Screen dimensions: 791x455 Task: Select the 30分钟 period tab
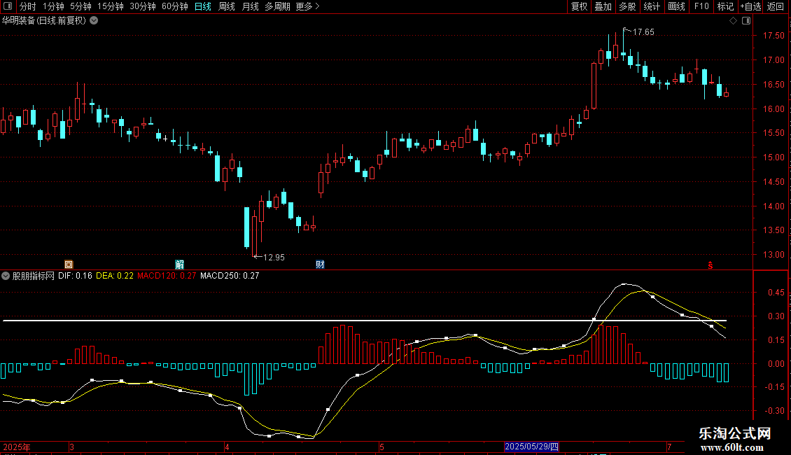coord(142,6)
